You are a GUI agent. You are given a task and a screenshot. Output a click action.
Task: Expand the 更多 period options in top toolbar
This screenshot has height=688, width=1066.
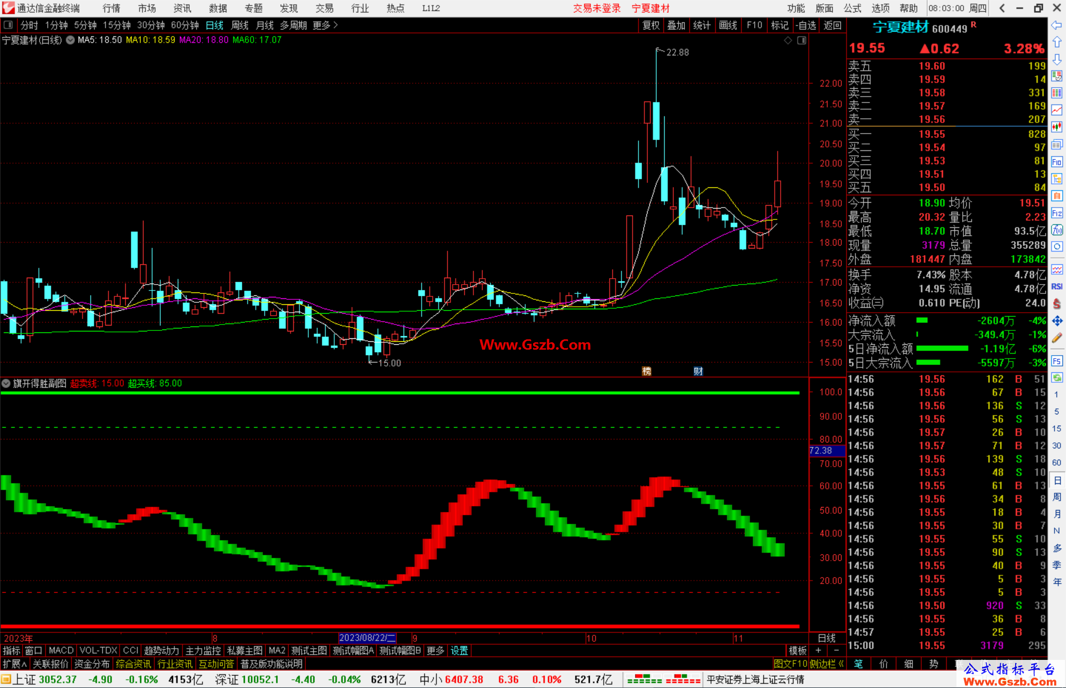point(325,25)
